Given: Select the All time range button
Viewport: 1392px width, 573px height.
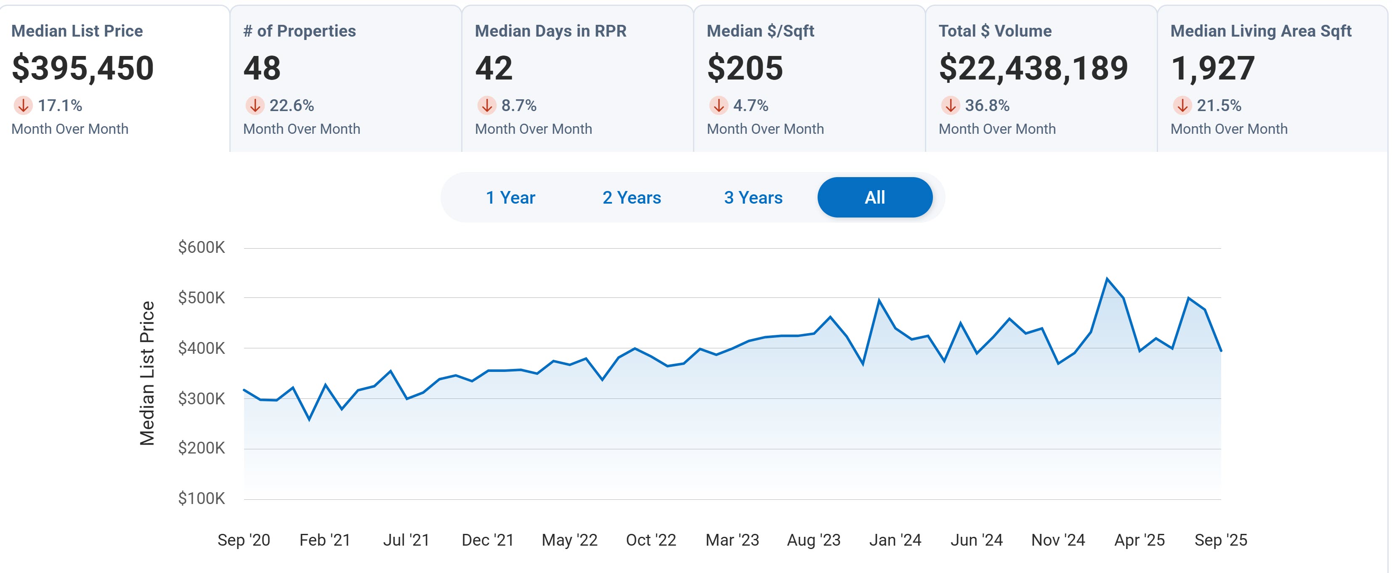Looking at the screenshot, I should point(874,198).
